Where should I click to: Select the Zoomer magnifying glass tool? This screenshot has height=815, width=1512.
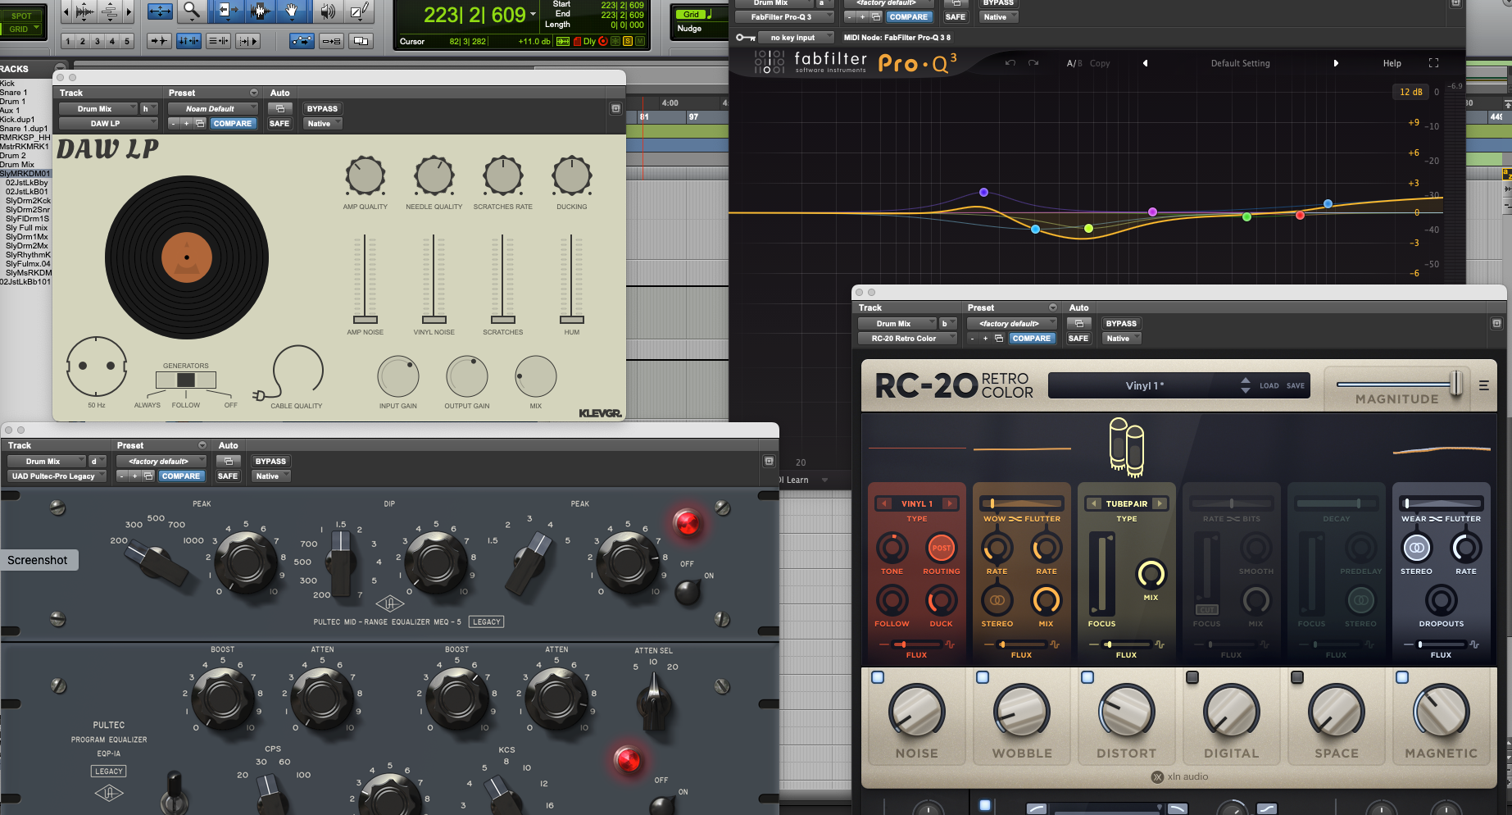[190, 10]
